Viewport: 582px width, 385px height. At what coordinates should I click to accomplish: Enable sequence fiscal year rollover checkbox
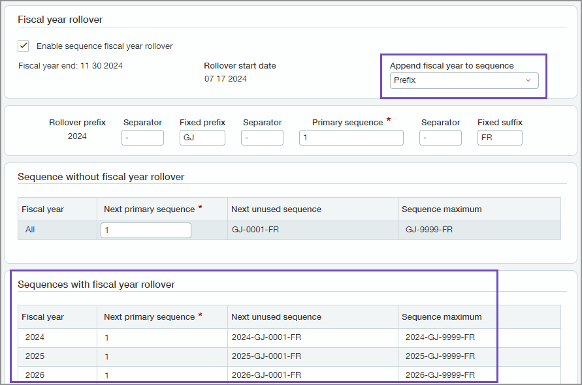click(x=24, y=46)
